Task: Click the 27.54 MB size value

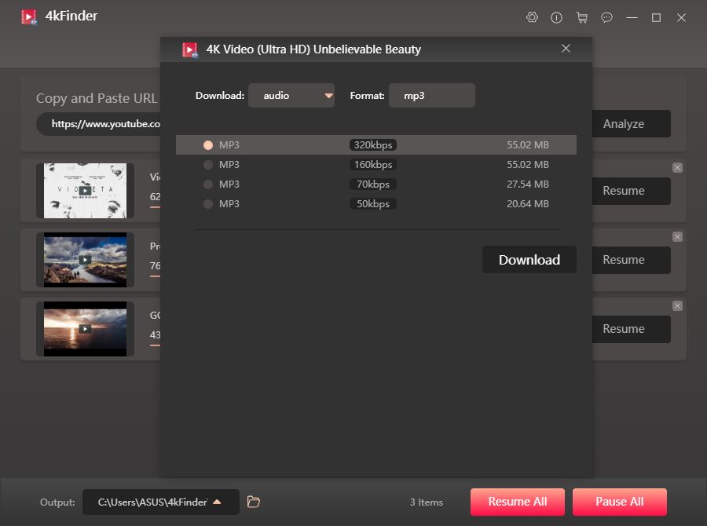Action: point(528,184)
